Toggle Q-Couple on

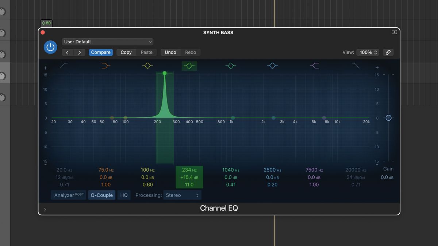(x=101, y=195)
